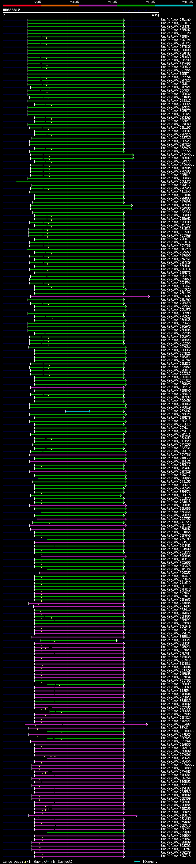
Task: Click the red 20% identity legend segment
Action: 22,6
